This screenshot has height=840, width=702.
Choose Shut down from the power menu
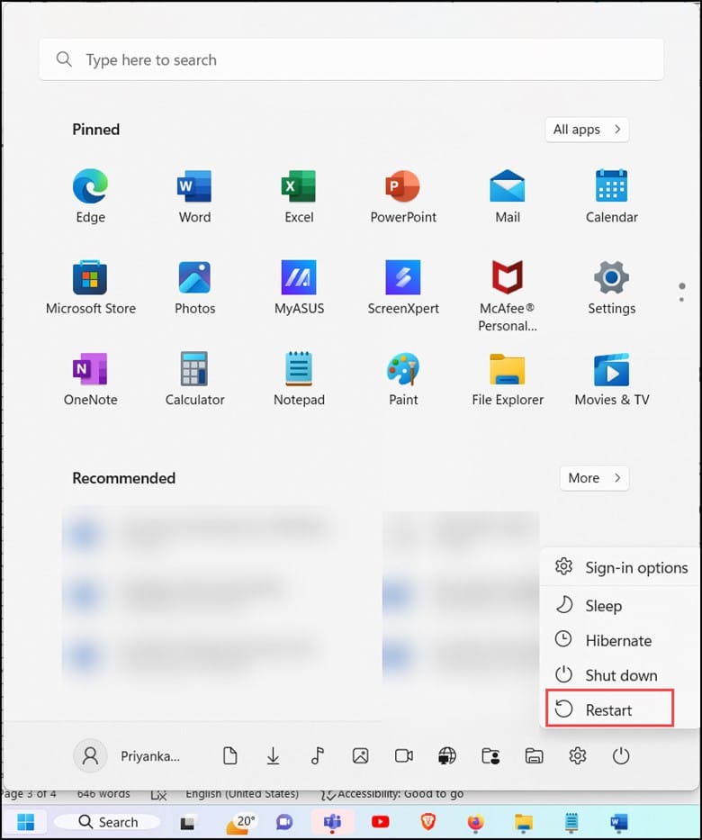[621, 675]
